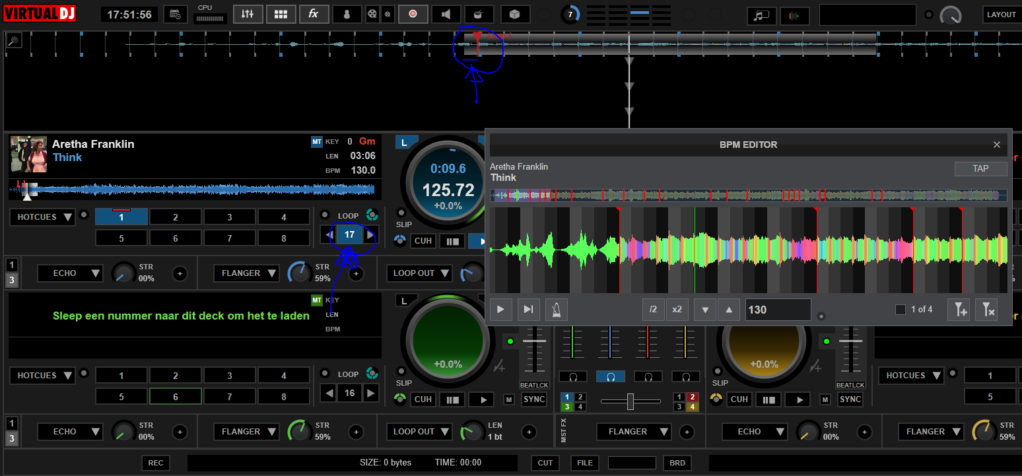This screenshot has height=476, width=1022.
Task: Toggle MT on the empty green deck
Action: pyautogui.click(x=317, y=300)
